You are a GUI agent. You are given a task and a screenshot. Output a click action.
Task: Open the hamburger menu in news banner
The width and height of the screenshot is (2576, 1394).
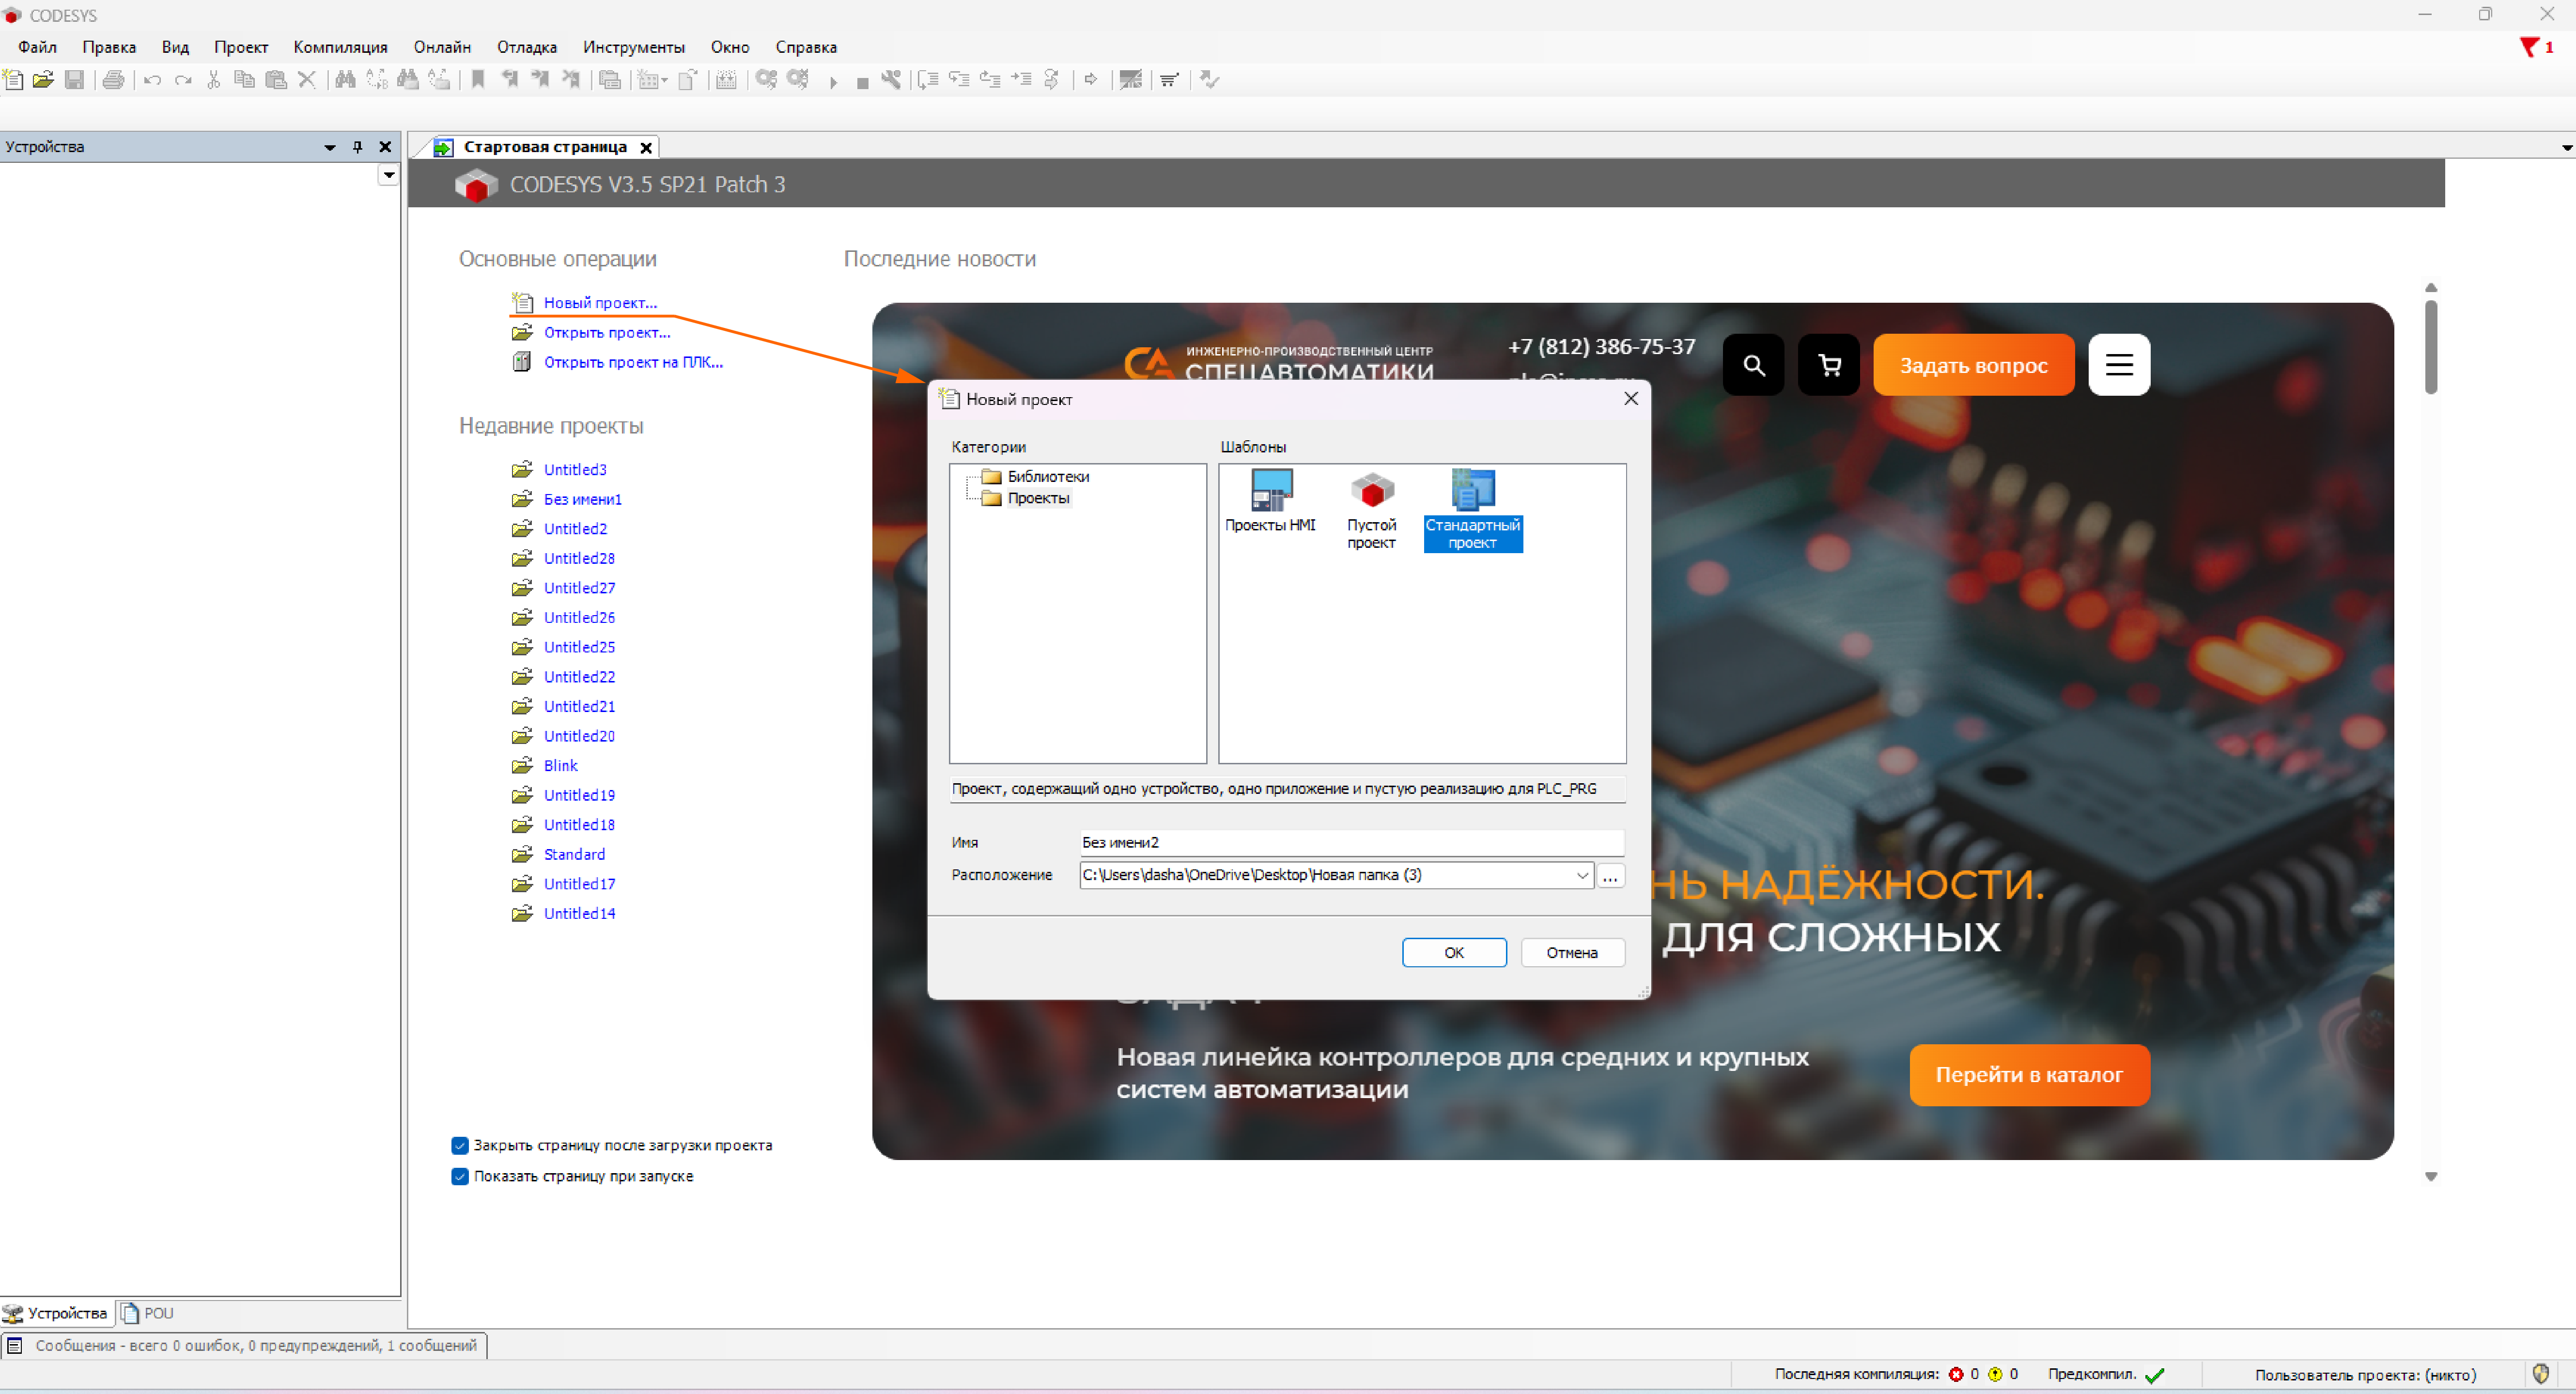(2119, 365)
